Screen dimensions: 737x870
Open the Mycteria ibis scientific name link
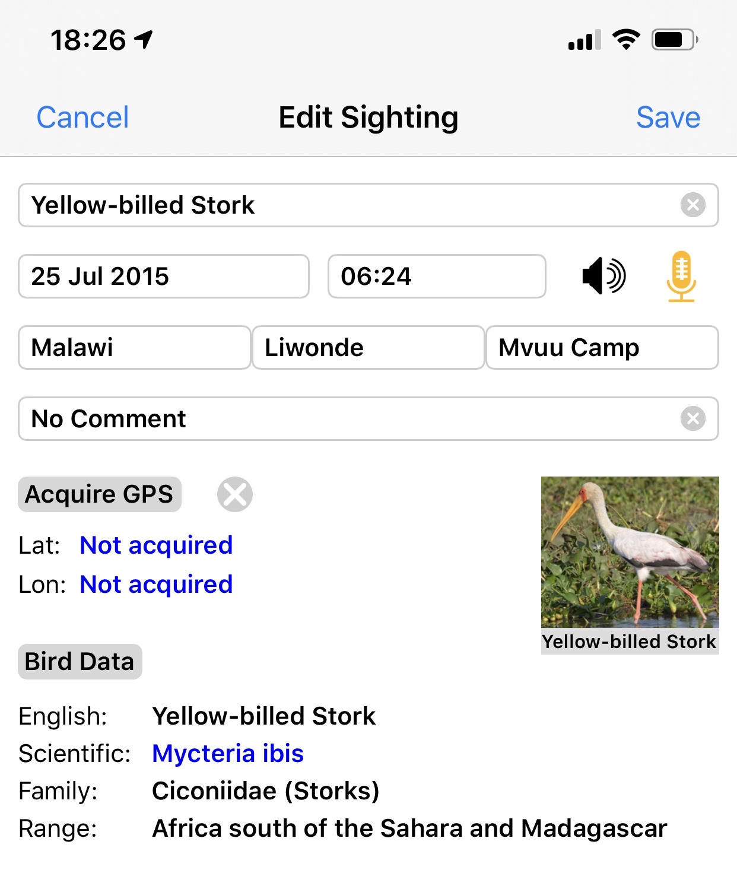pos(228,754)
